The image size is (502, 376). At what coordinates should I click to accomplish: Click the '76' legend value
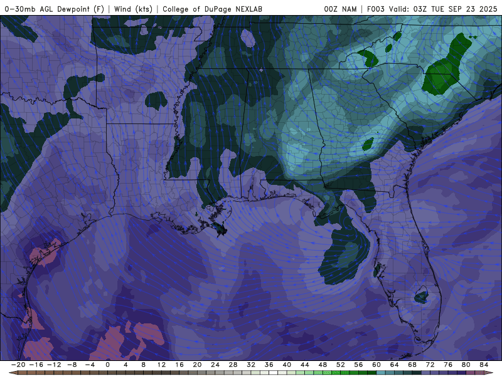(x=448, y=365)
